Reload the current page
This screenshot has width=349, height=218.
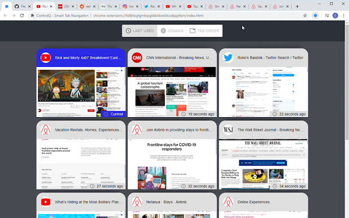coord(22,16)
